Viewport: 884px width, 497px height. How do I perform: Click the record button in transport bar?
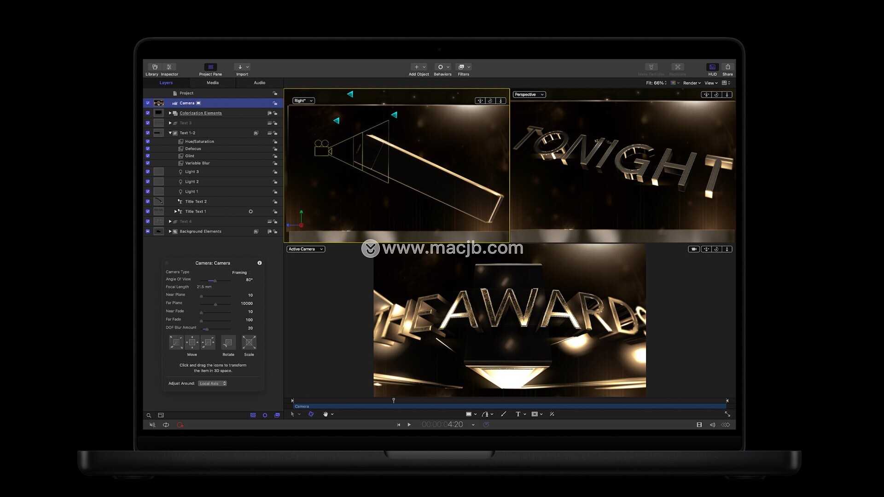pos(180,425)
